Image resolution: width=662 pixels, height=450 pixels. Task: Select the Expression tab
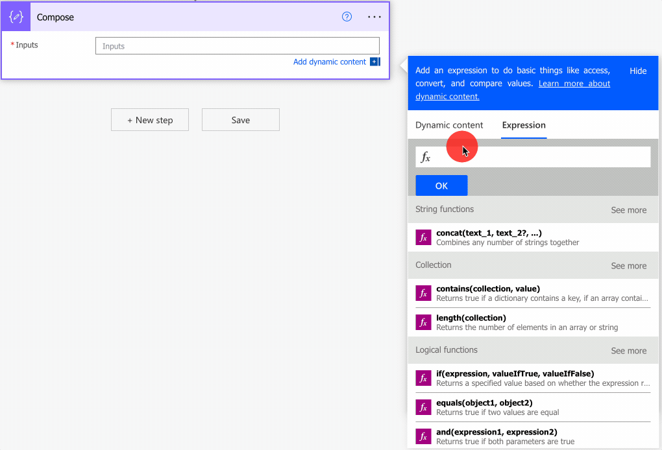tap(524, 125)
